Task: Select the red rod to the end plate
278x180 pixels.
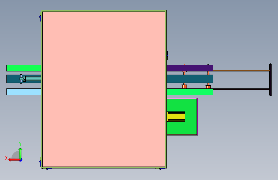Action: coord(241,89)
